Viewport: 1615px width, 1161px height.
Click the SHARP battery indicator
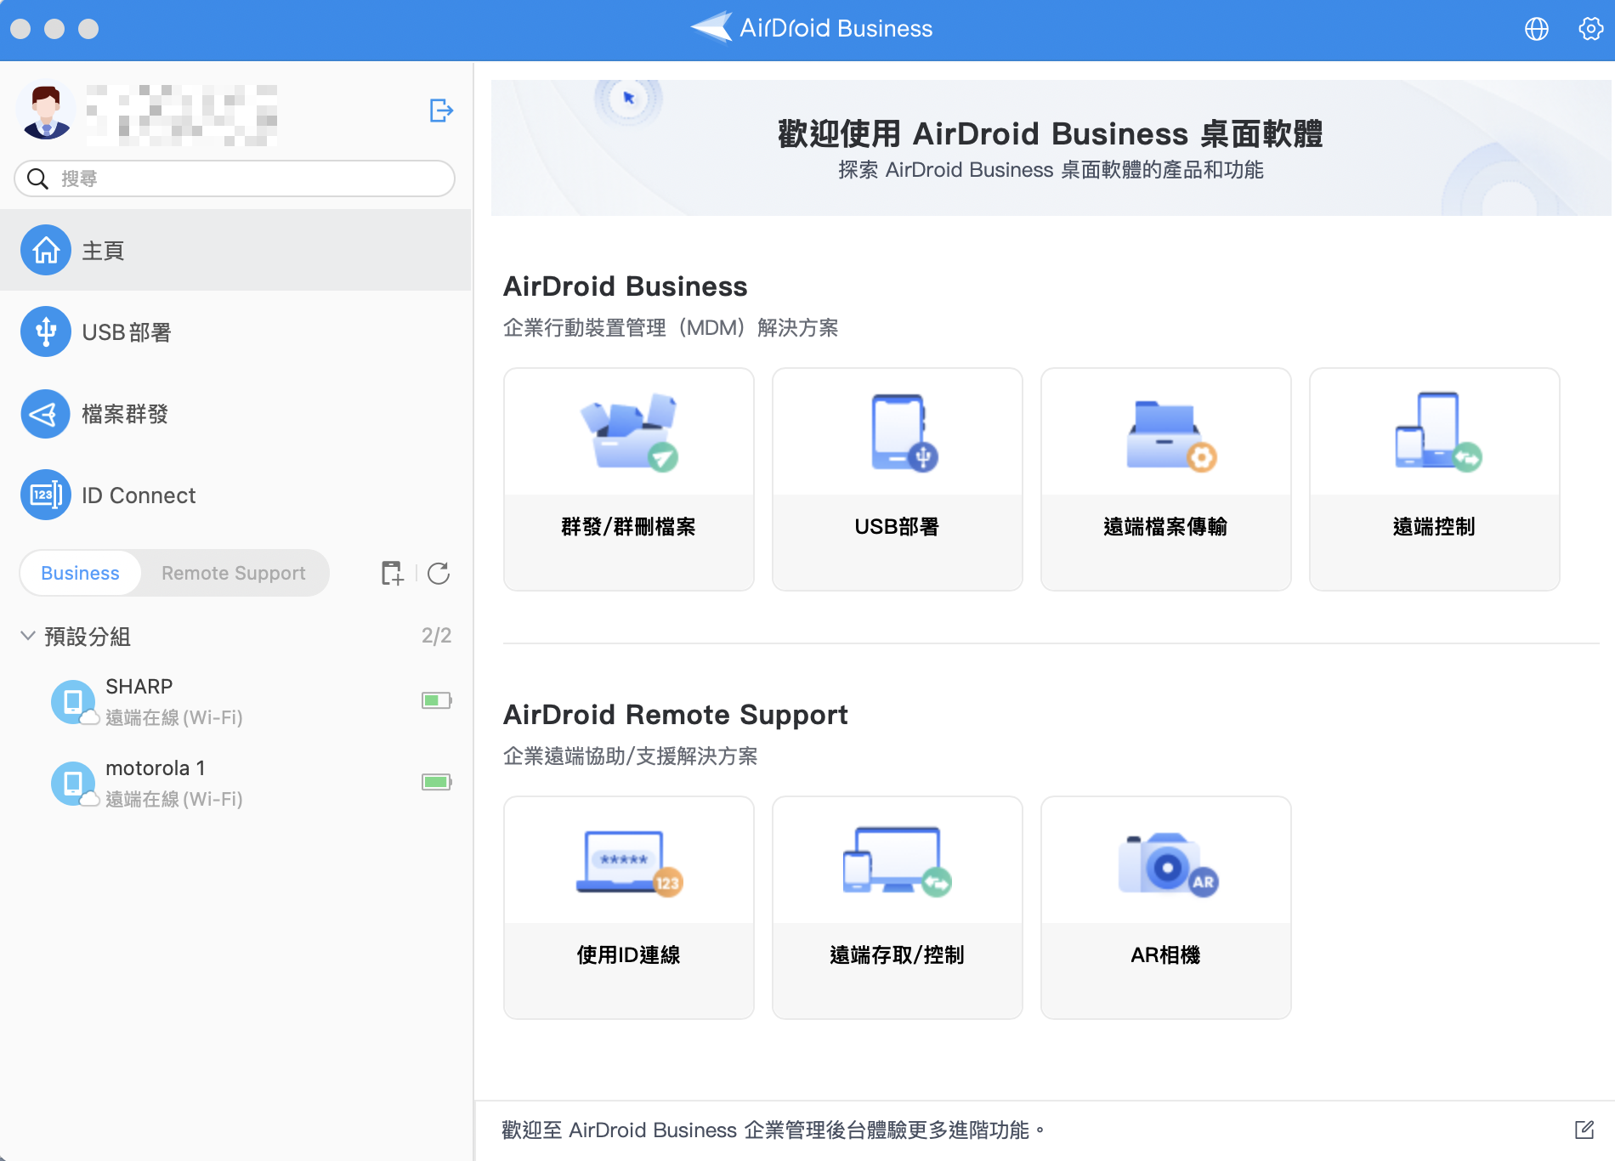click(x=437, y=700)
